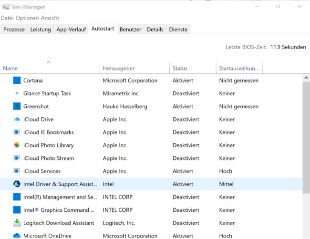Open the Ansicht menu
The height and width of the screenshot is (239, 310).
pos(50,18)
